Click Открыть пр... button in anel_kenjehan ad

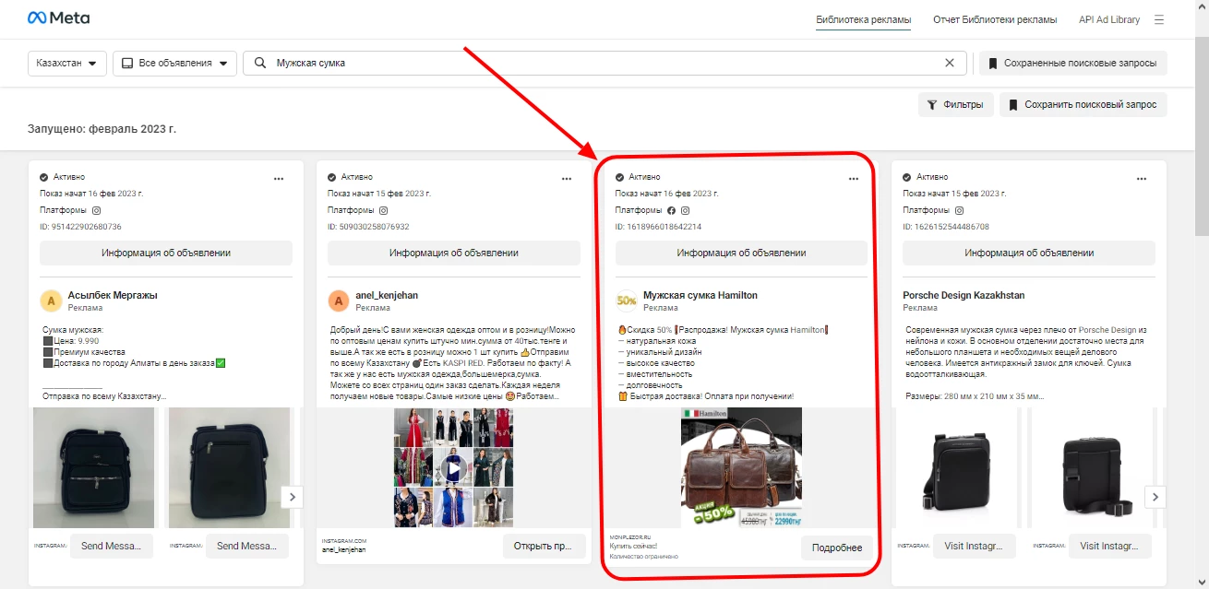tap(545, 546)
